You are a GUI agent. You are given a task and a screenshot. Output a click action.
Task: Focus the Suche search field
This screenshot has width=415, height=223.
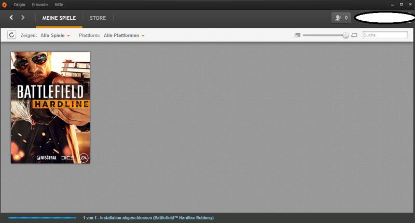pos(385,35)
